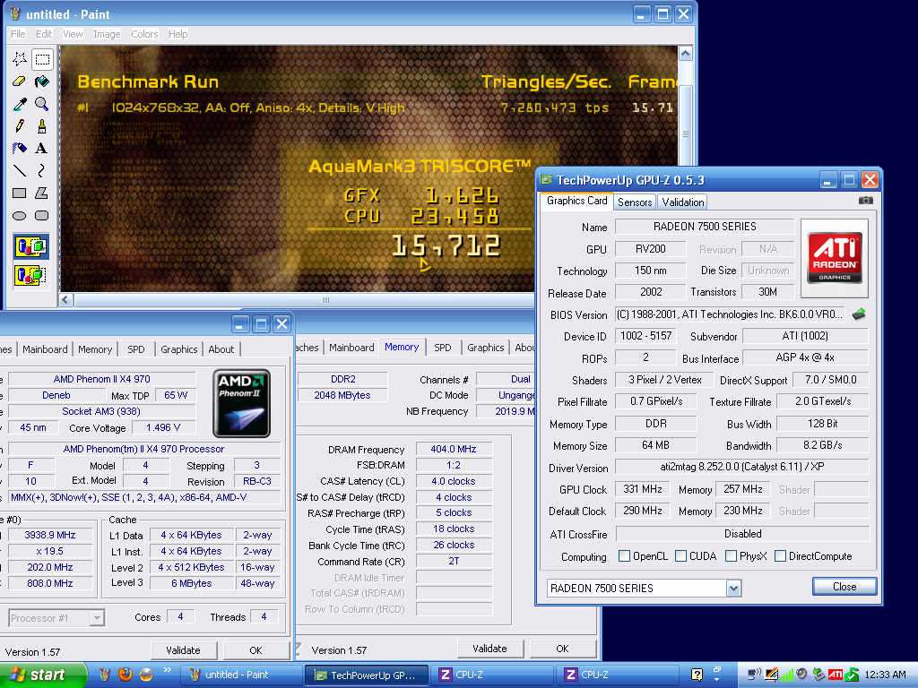Choose the Rounded Rectangle tool in Paint
918x688 pixels.
(x=41, y=215)
